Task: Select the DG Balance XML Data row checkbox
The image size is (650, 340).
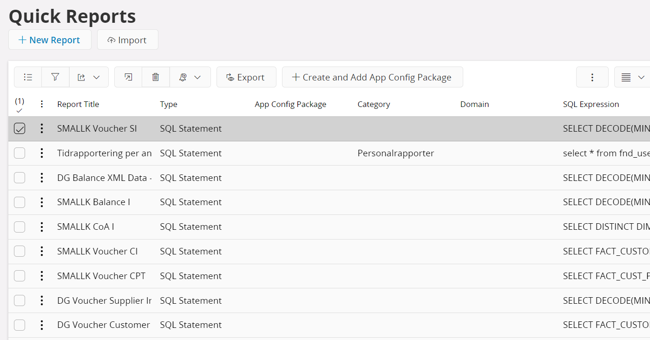Action: (20, 177)
